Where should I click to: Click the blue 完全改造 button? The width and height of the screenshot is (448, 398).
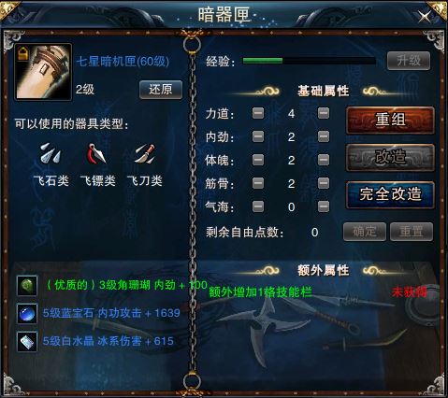(x=390, y=194)
